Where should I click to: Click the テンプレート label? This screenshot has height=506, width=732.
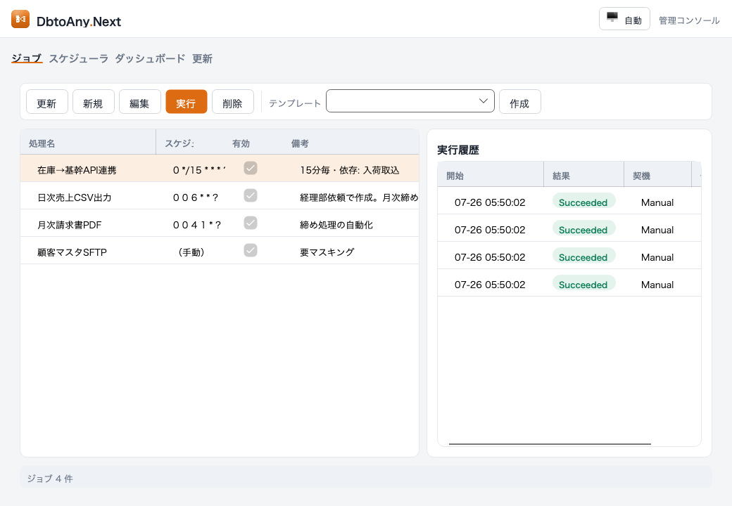tap(295, 103)
